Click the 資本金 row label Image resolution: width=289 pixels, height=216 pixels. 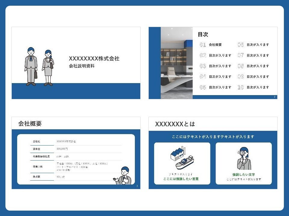pos(36,149)
